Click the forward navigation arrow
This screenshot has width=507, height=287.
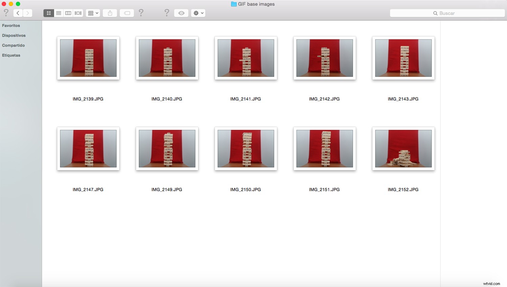click(x=27, y=13)
